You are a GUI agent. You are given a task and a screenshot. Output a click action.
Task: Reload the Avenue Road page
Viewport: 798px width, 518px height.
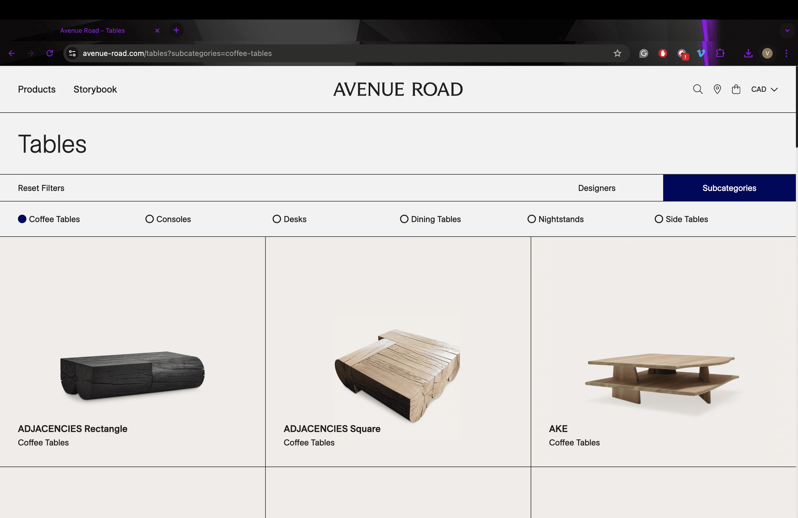tap(50, 53)
